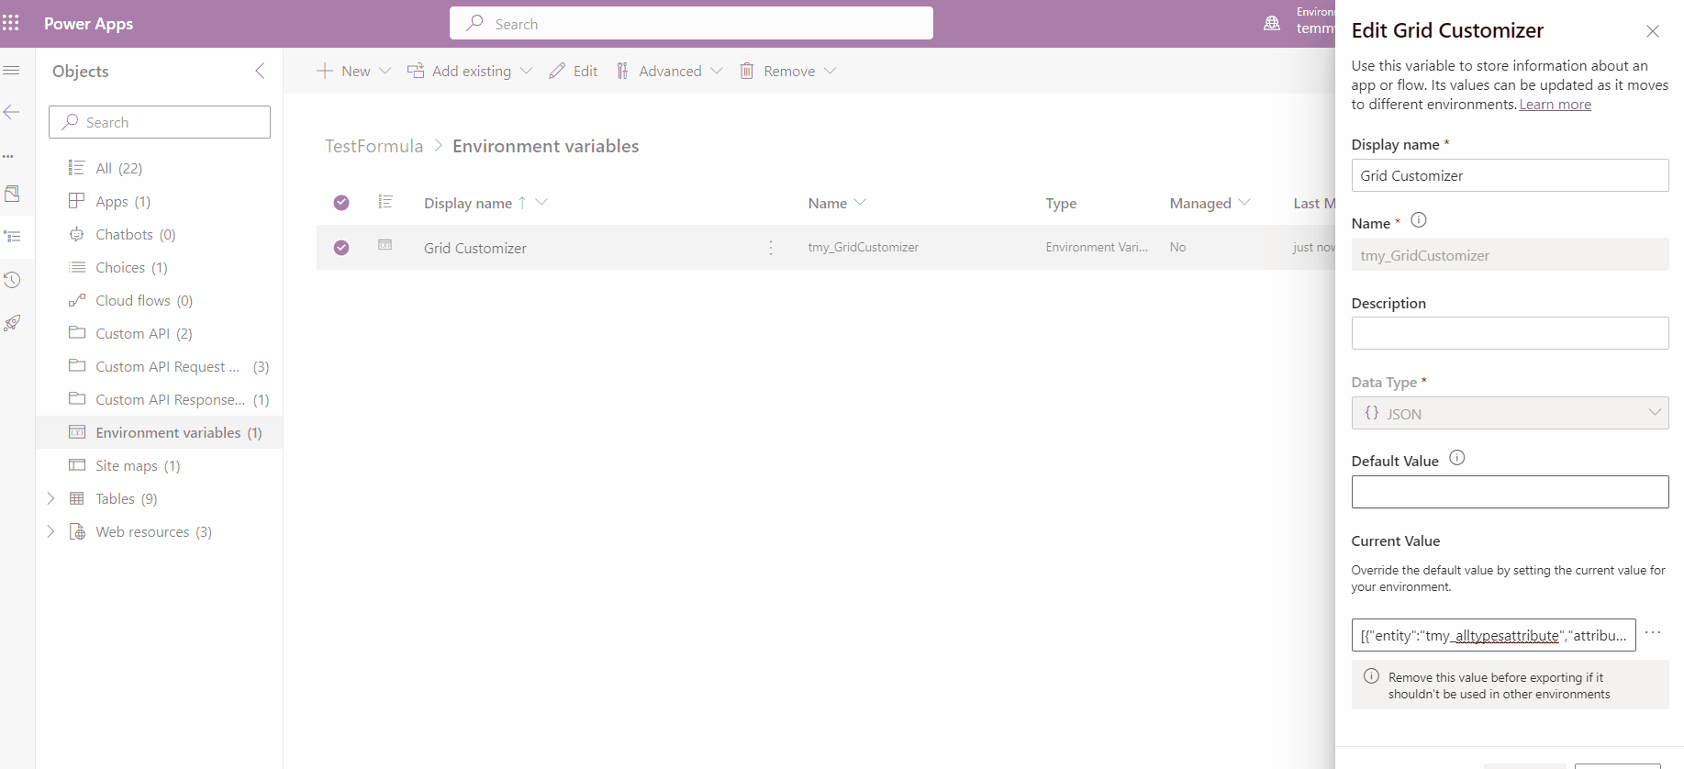Go back using the left arrow icon

click(11, 112)
